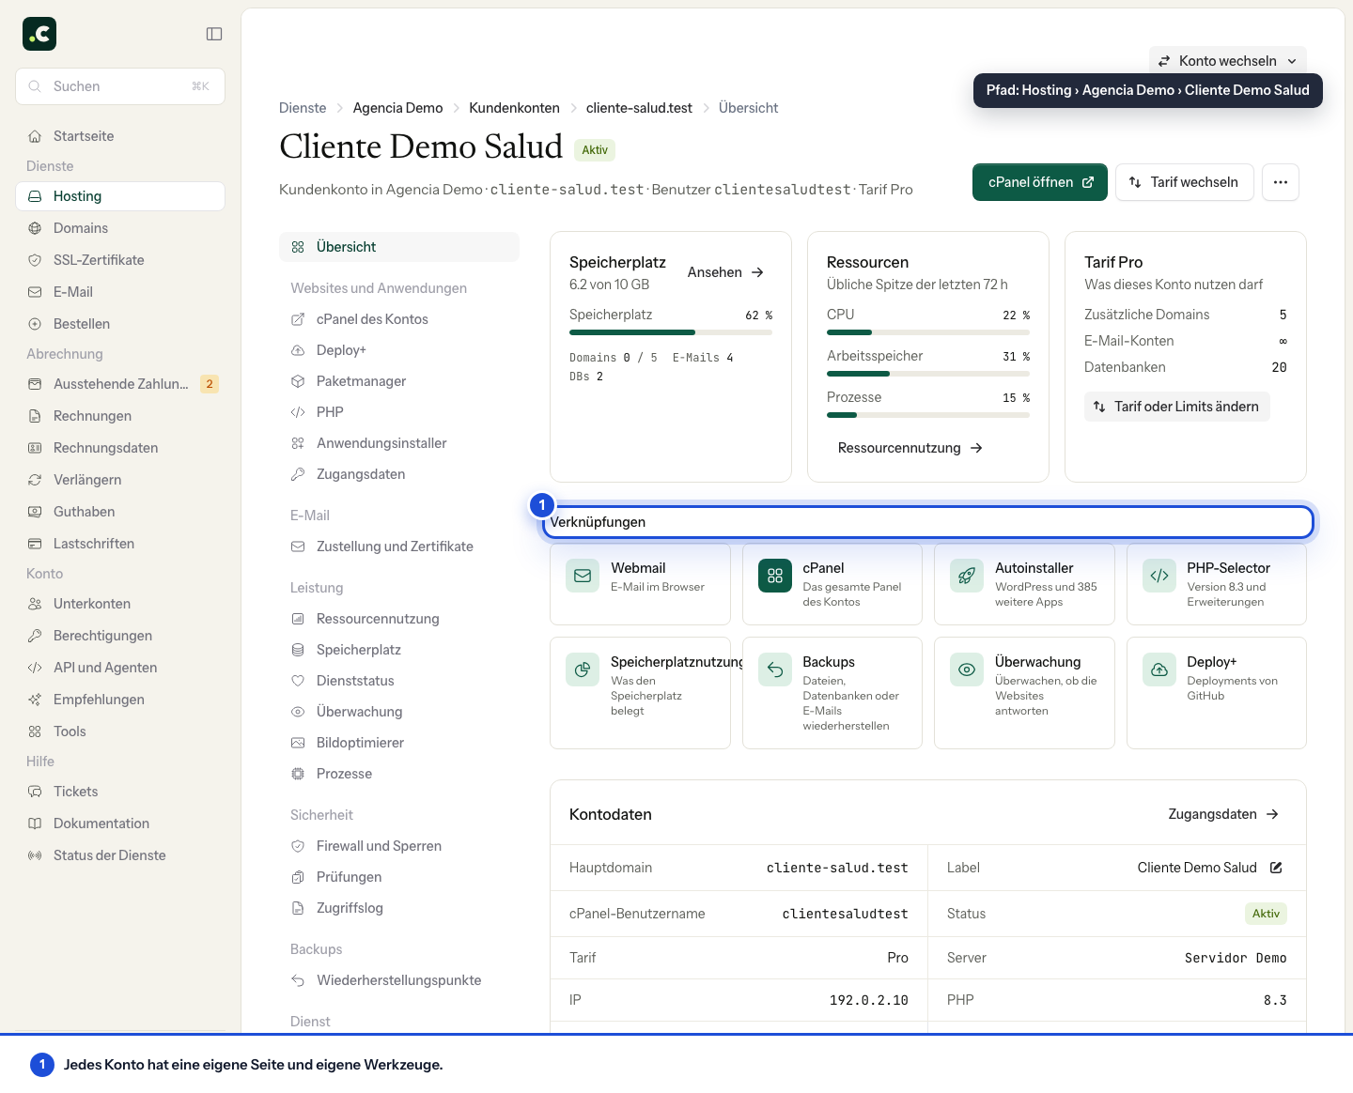Open Paketmanager in the account menu
The width and height of the screenshot is (1353, 1093).
coord(399,381)
